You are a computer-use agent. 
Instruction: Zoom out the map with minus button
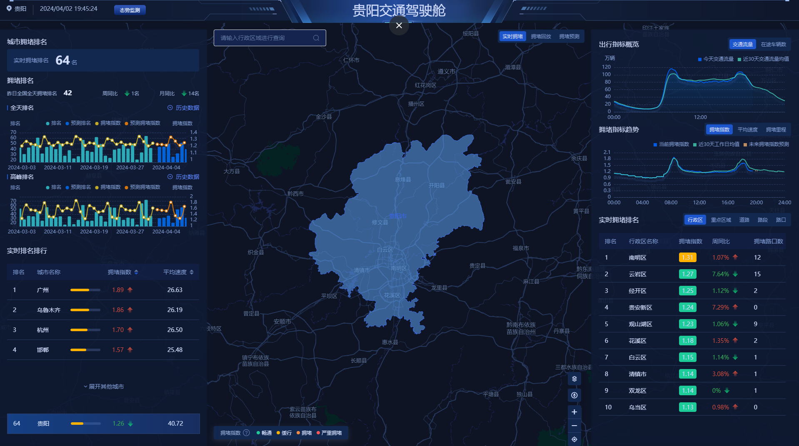[x=574, y=426]
